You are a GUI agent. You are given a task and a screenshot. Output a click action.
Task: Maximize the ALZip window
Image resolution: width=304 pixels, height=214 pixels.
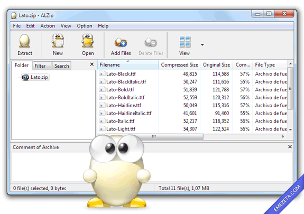pos(269,14)
